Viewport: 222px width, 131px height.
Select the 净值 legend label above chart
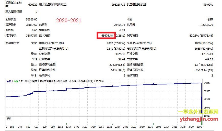(15, 81)
